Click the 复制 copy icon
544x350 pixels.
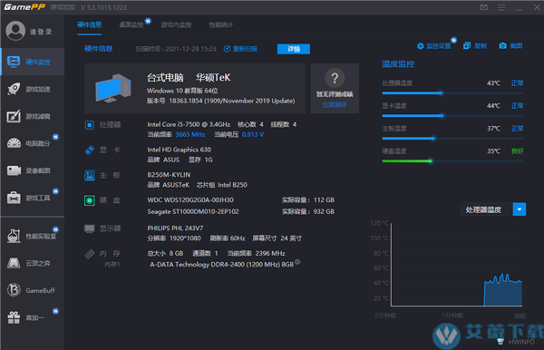pyautogui.click(x=467, y=45)
